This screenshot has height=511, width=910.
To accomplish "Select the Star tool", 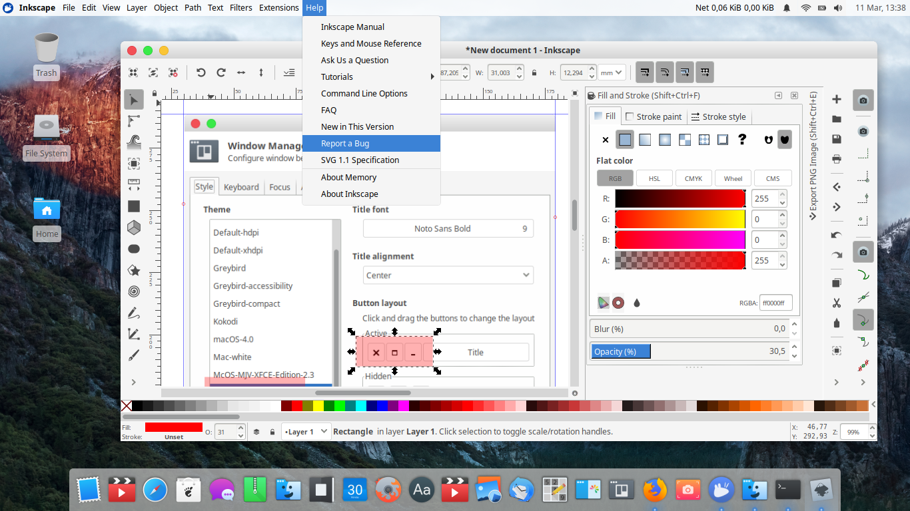I will coord(133,269).
